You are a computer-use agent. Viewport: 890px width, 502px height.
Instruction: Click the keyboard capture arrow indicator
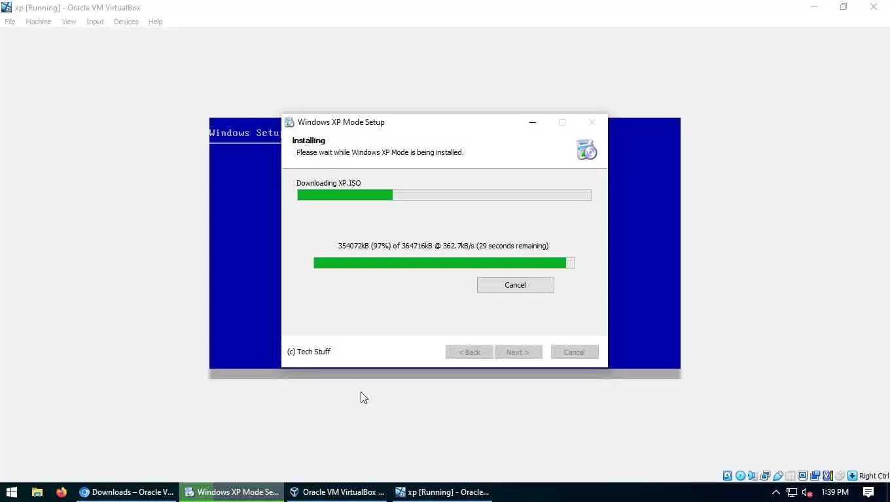(852, 476)
